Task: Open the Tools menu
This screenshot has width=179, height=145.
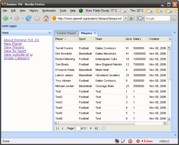Action: [63, 11]
